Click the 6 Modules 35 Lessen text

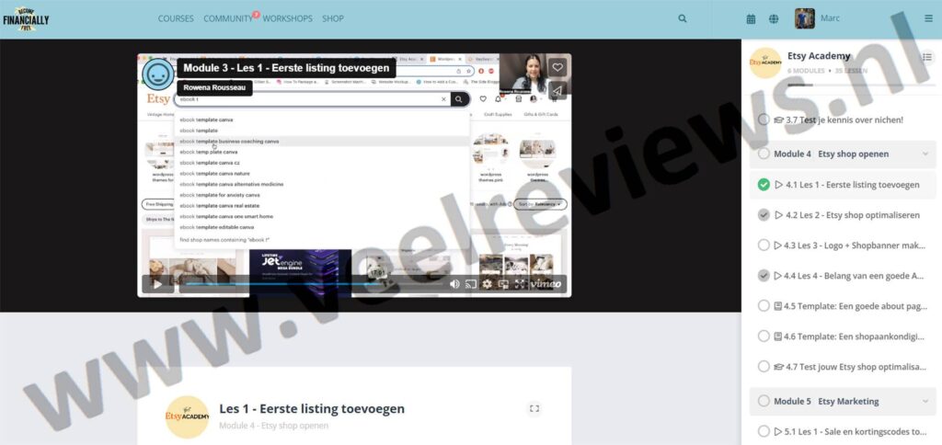(x=827, y=71)
